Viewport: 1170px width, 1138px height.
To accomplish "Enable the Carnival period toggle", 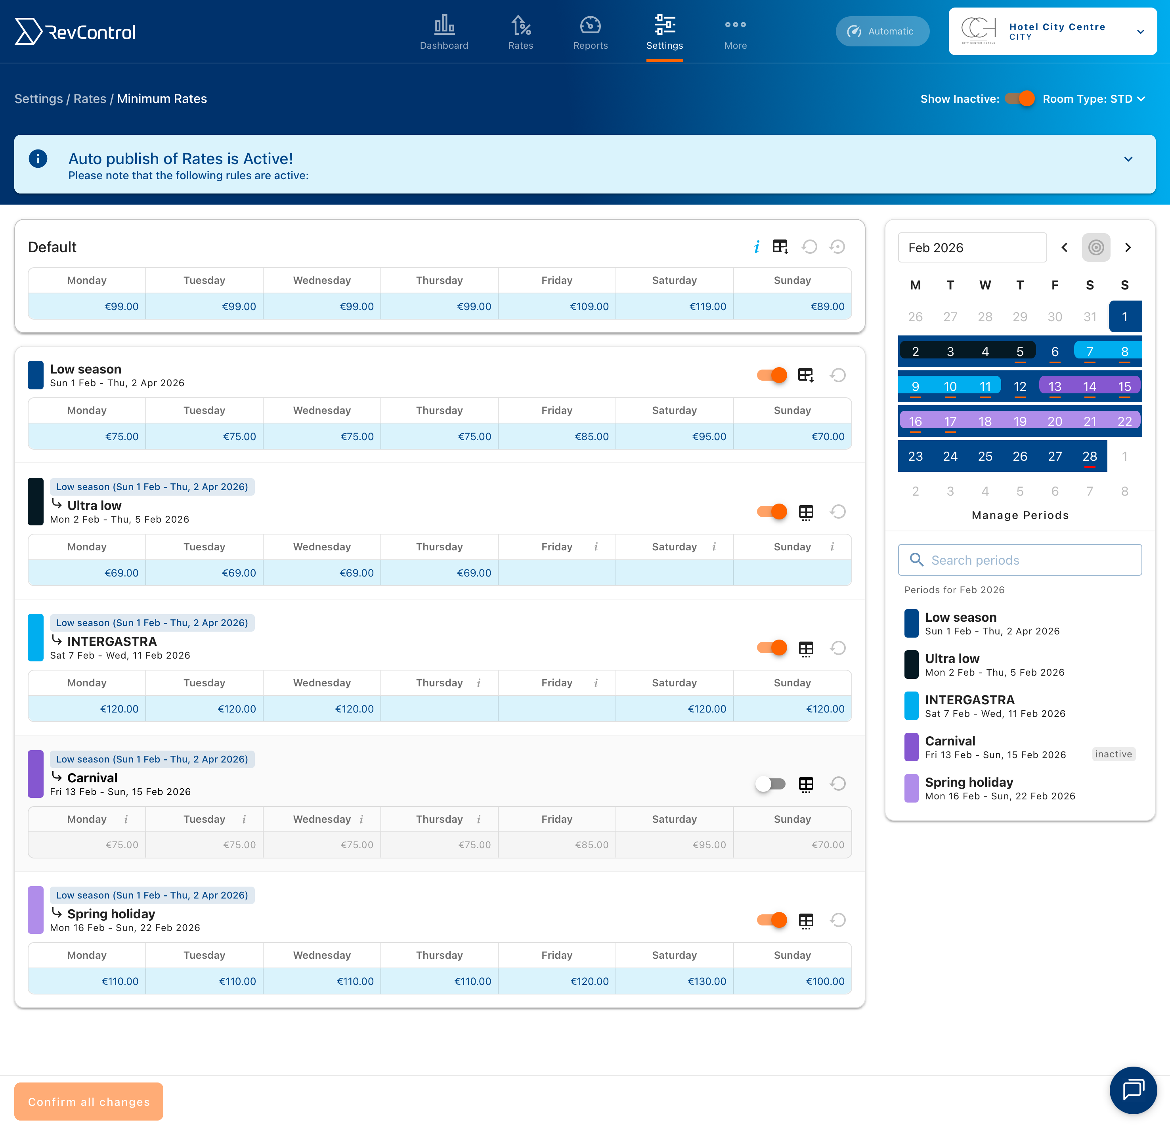I will point(770,784).
